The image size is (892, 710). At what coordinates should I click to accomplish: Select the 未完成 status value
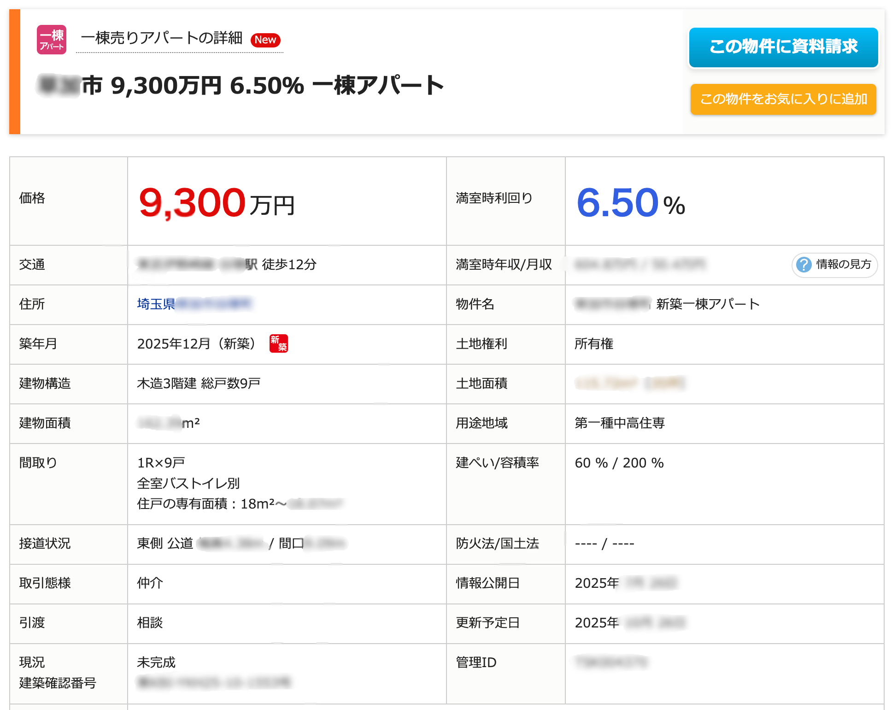pos(157,663)
